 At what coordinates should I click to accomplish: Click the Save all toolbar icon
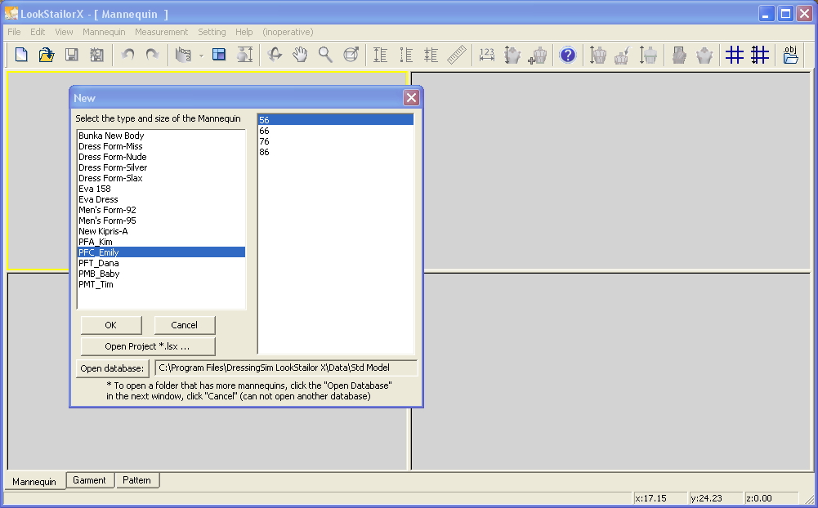97,55
